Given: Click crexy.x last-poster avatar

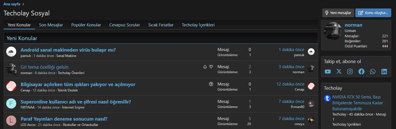Looking at the screenshot, I should pyautogui.click(x=311, y=121).
